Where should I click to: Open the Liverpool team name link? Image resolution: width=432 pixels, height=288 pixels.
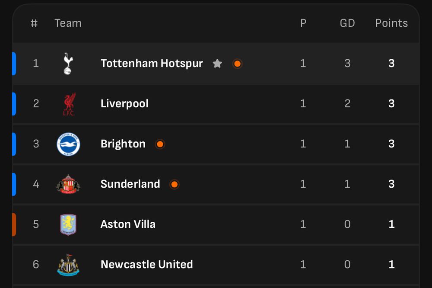(124, 104)
